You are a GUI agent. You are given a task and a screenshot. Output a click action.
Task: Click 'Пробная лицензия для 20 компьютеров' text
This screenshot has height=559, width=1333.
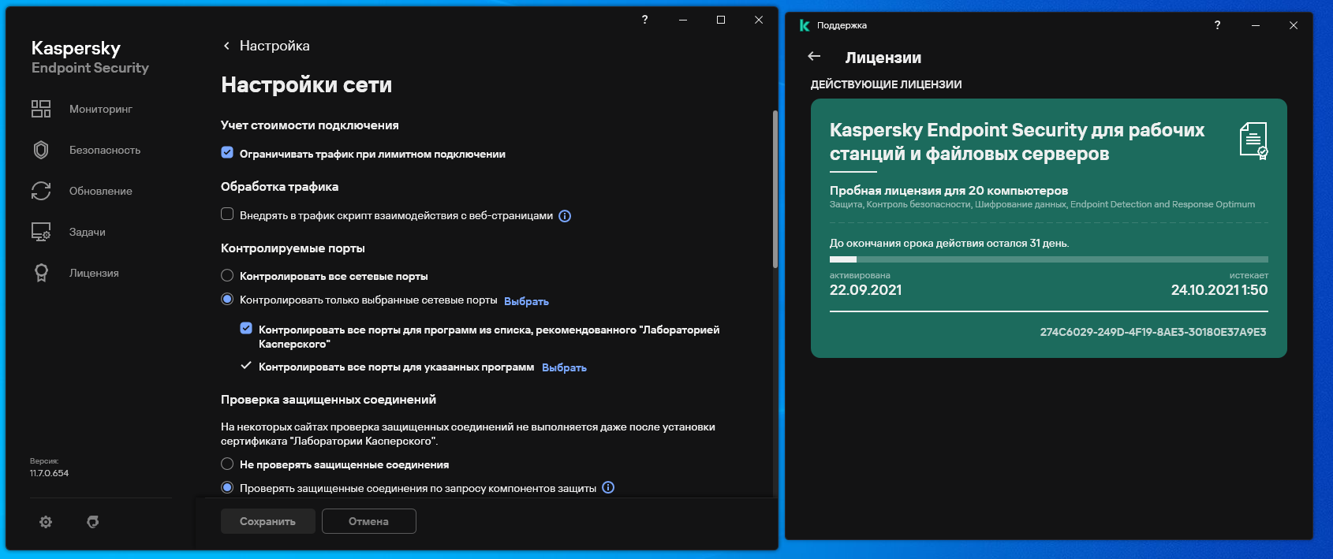click(949, 190)
